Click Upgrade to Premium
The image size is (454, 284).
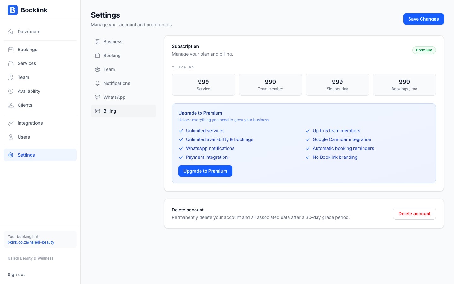205,171
